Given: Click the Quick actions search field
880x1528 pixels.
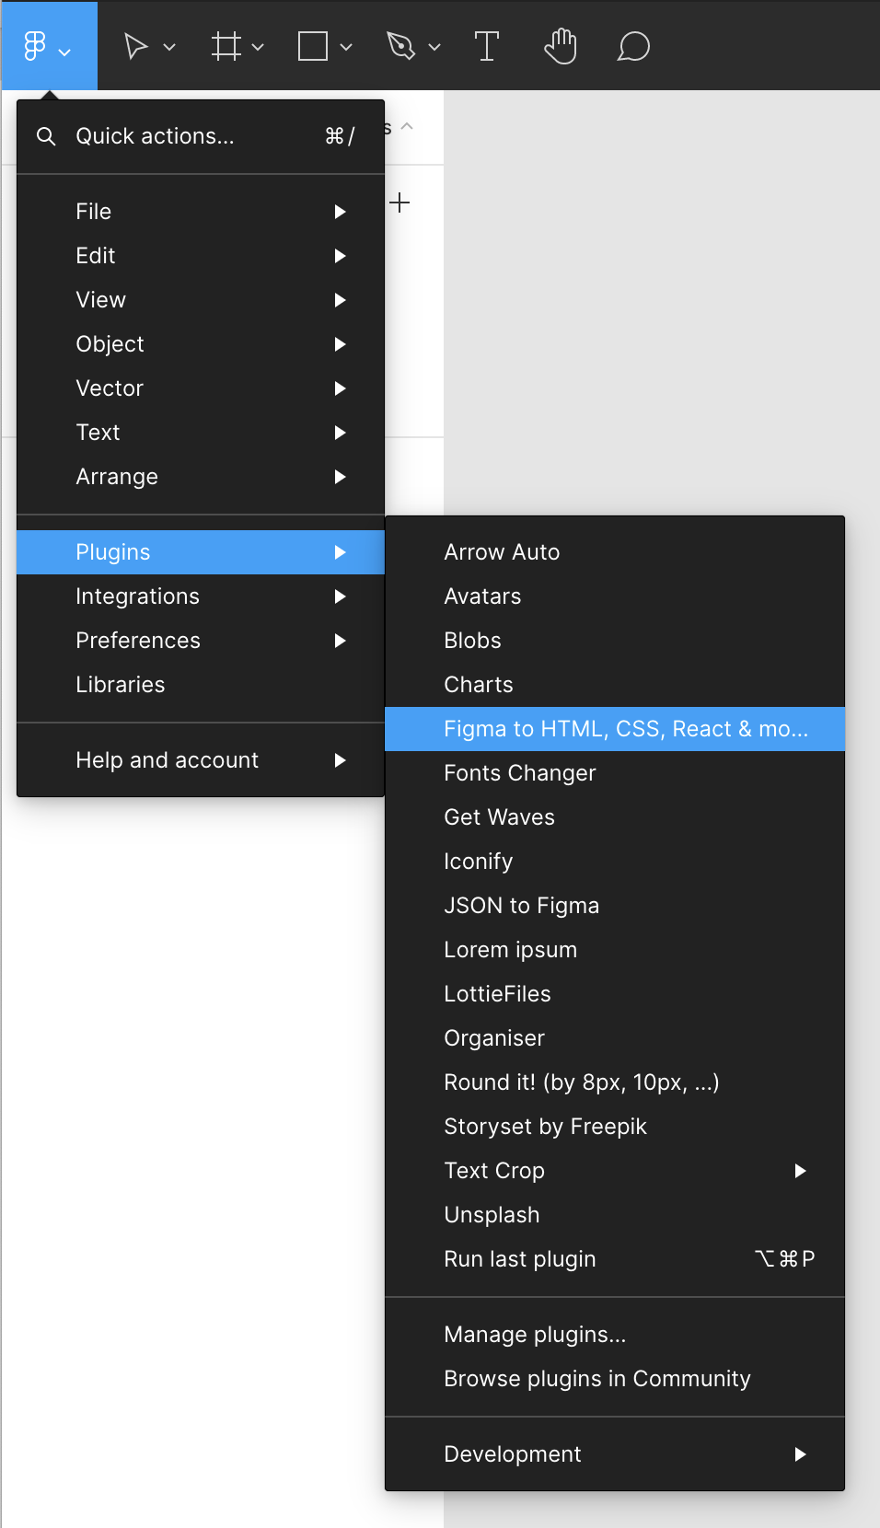Looking at the screenshot, I should tap(184, 136).
